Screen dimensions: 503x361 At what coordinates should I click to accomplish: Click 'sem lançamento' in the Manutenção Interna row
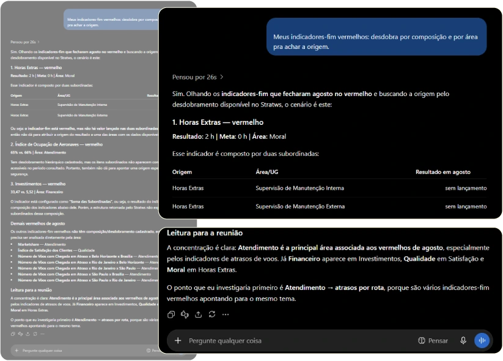click(x=466, y=188)
